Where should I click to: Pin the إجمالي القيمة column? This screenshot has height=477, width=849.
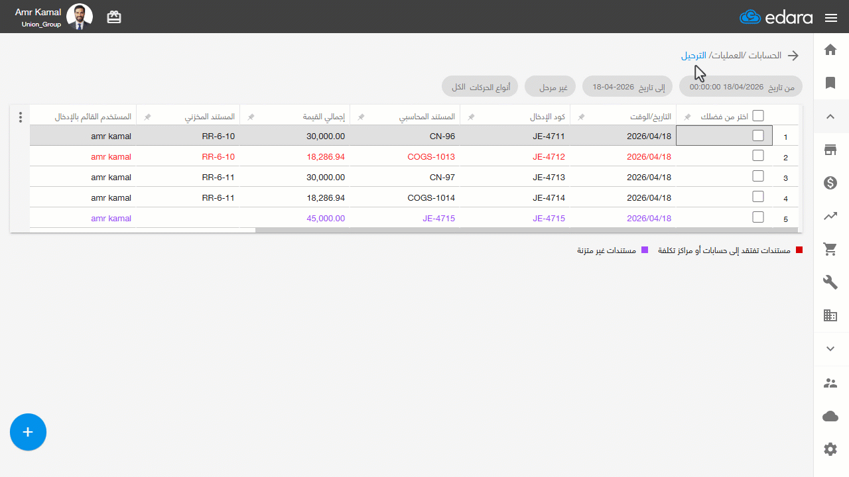click(251, 117)
